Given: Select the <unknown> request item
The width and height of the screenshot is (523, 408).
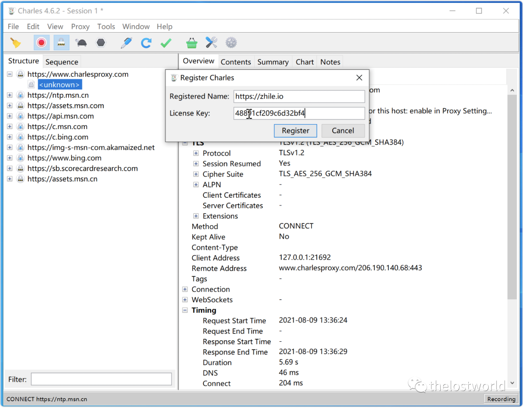Looking at the screenshot, I should [60, 85].
